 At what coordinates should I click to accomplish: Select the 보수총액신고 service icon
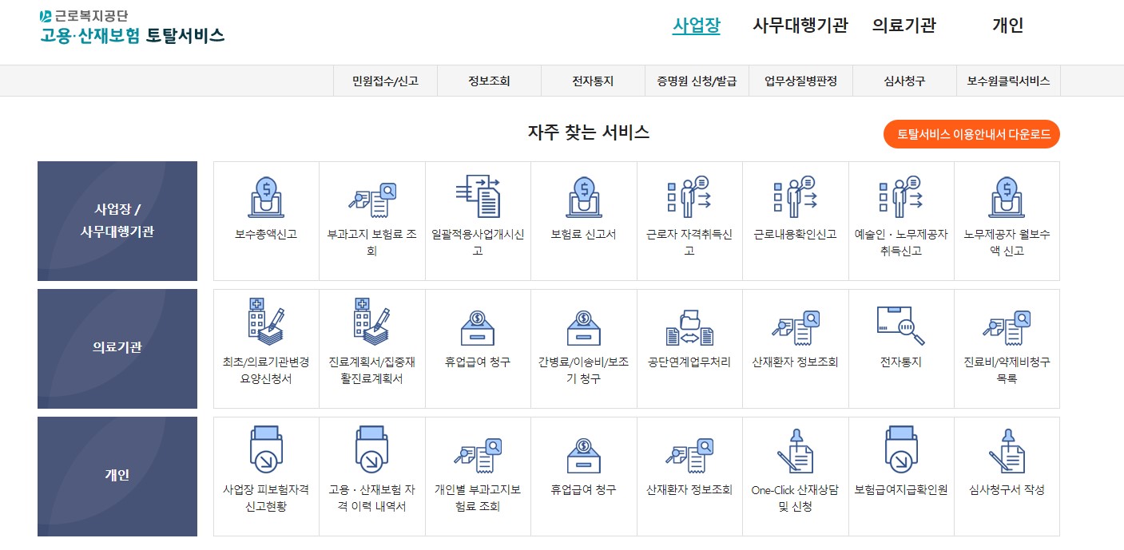265,212
